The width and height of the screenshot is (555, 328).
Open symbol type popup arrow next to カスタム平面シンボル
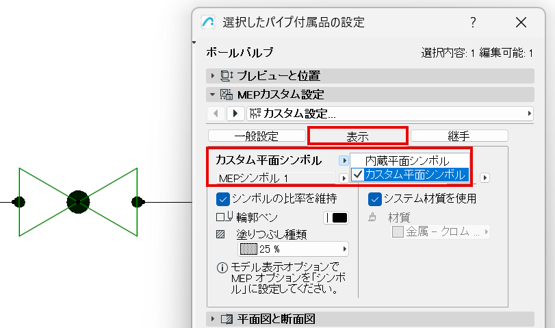344,160
